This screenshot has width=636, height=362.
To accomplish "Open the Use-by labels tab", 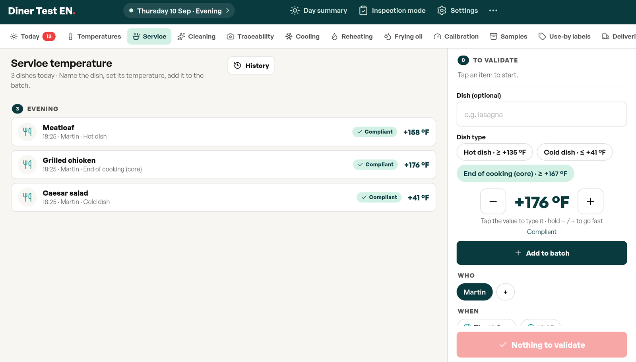I will pyautogui.click(x=564, y=37).
